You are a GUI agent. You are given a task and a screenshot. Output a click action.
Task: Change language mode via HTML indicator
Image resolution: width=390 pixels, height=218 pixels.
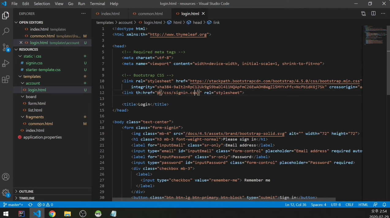point(363,205)
